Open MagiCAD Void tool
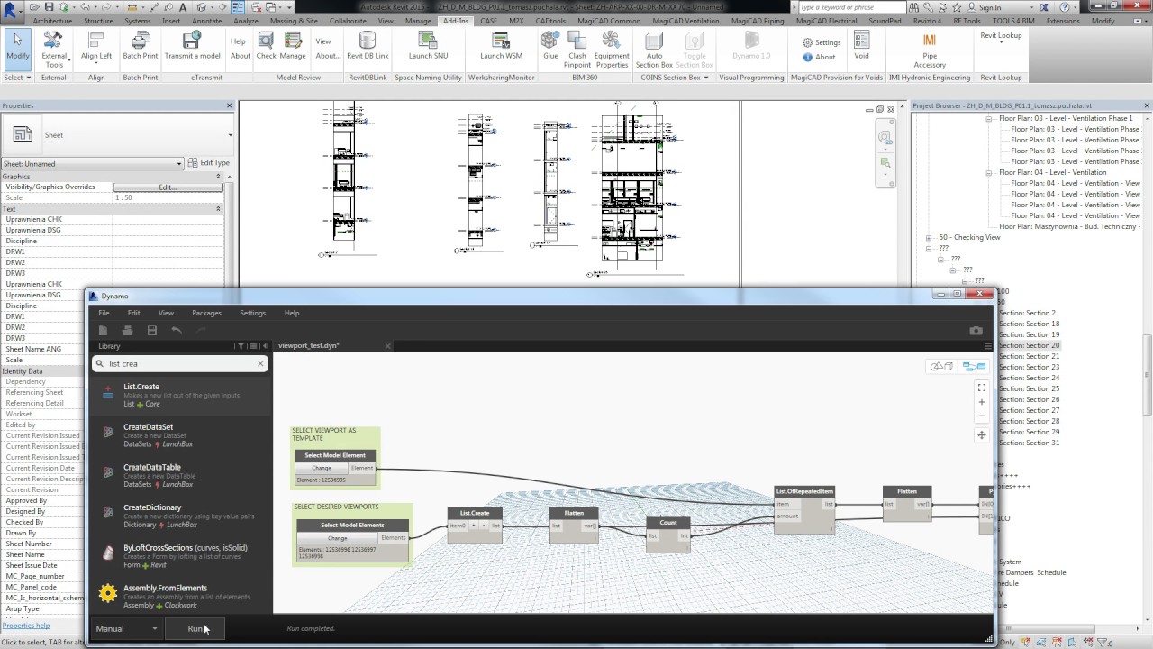The image size is (1153, 649). click(862, 48)
